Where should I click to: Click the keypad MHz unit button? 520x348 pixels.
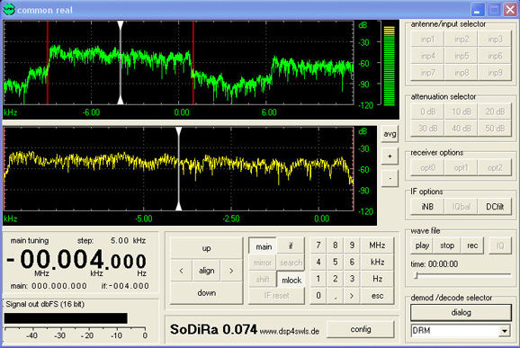[377, 245]
